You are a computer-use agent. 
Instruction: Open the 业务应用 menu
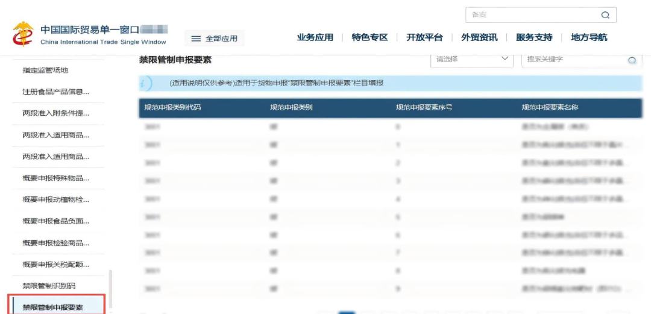(315, 37)
